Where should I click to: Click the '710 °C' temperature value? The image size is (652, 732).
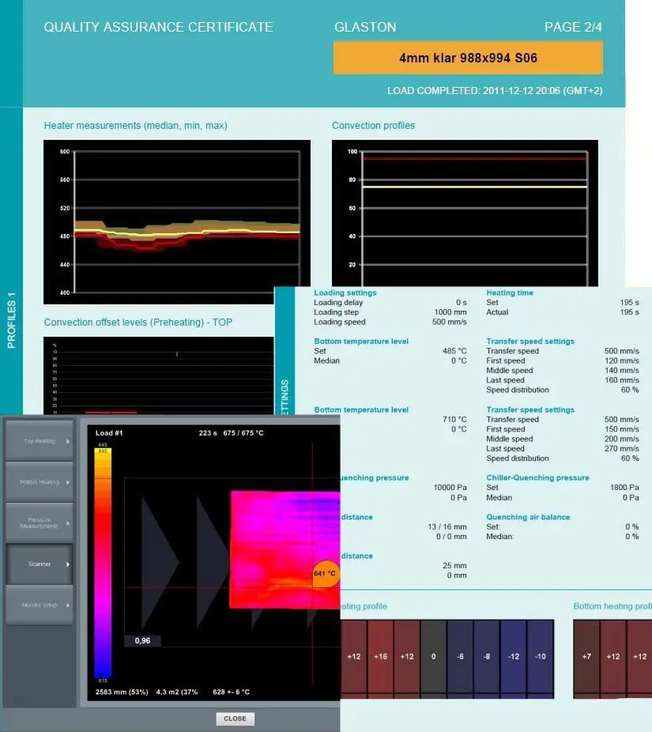click(x=454, y=419)
